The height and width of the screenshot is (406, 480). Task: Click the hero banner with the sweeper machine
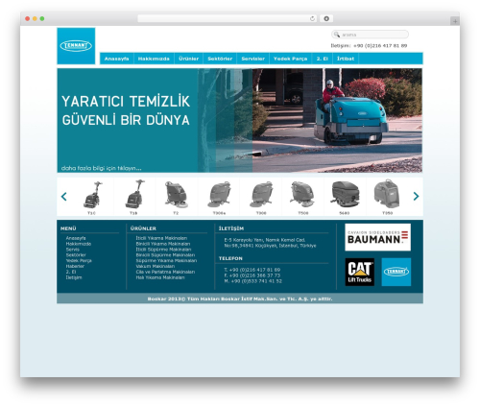[240, 120]
